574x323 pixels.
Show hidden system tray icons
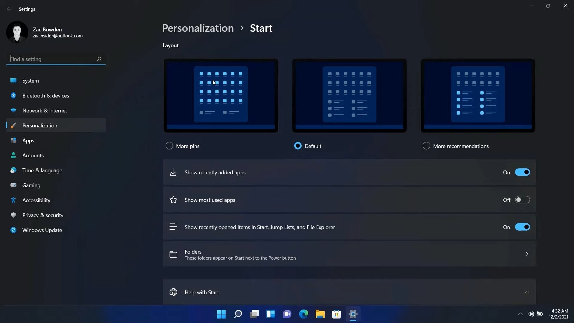click(x=520, y=314)
